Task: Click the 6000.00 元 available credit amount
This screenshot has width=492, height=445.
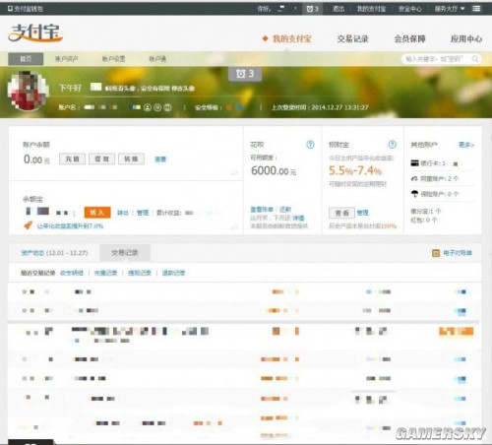Action: tap(274, 170)
